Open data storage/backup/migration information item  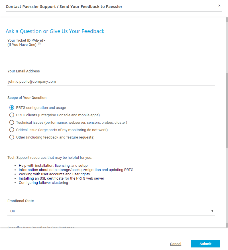pos(76,170)
